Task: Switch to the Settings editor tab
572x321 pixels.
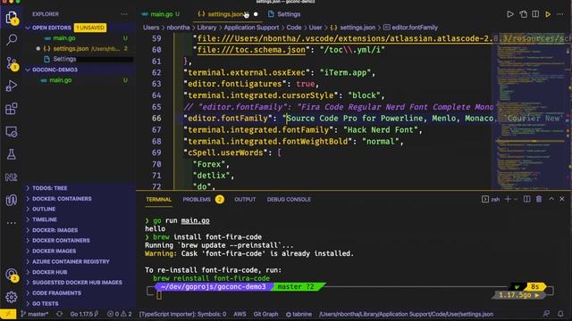Action: [x=284, y=14]
